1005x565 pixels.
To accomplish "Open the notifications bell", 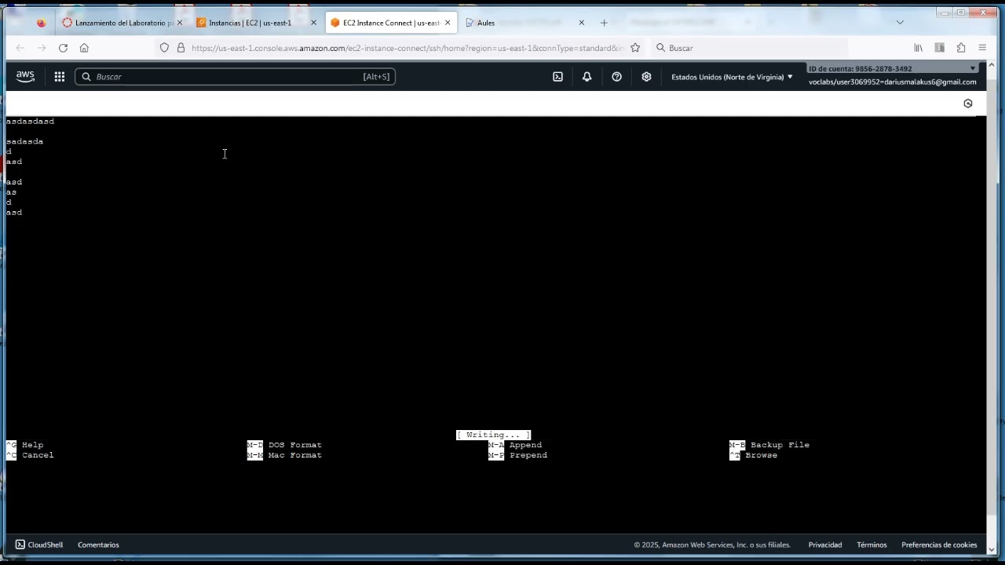I will coord(587,77).
